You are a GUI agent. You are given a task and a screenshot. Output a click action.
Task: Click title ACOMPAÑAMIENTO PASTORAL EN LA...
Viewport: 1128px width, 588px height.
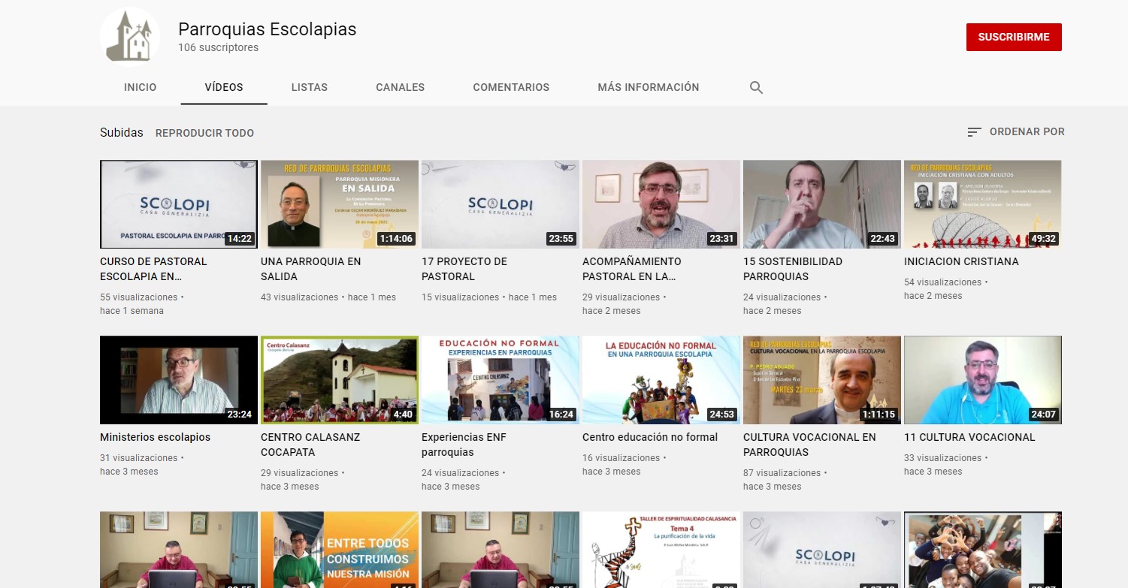(632, 269)
